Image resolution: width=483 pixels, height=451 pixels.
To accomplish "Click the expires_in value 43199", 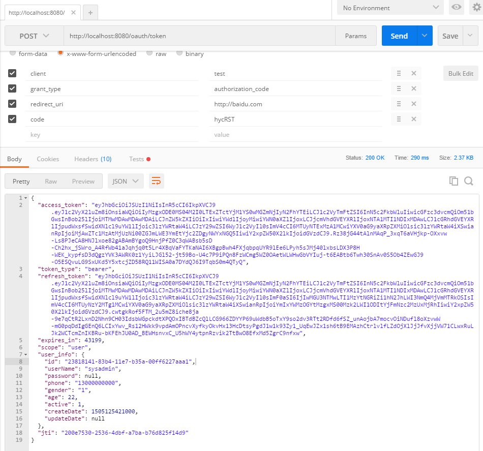I will [93, 340].
